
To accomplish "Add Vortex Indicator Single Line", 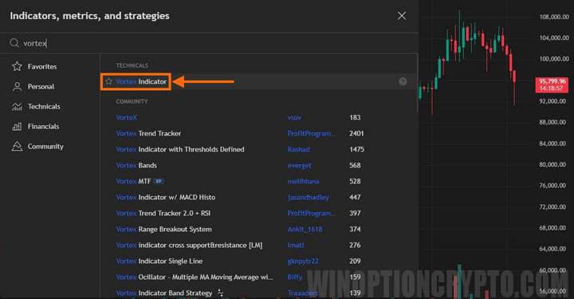I will [159, 261].
